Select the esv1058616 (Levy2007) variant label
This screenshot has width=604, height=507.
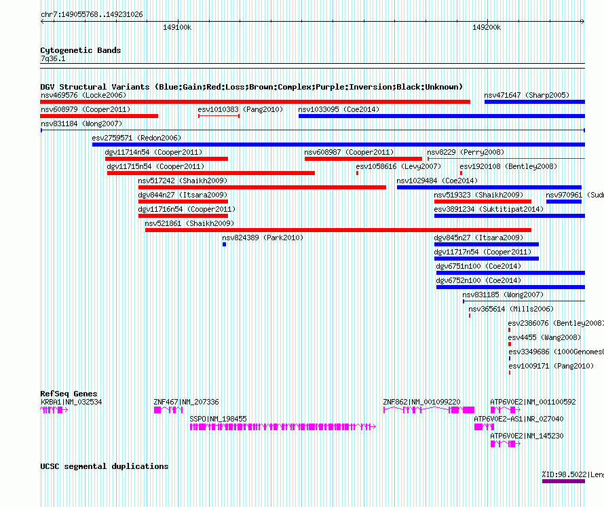coord(398,166)
